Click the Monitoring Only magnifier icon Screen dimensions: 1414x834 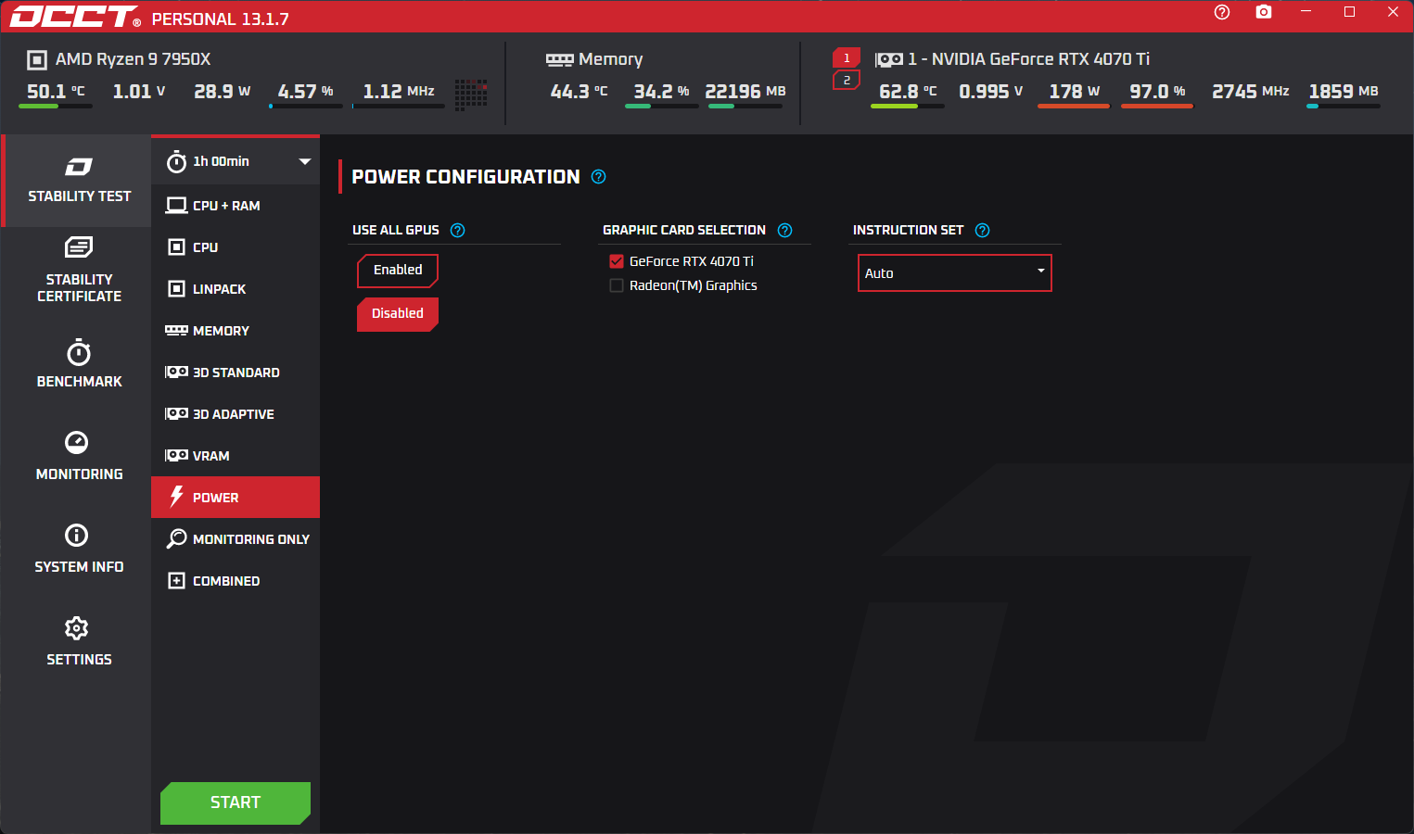click(x=176, y=538)
